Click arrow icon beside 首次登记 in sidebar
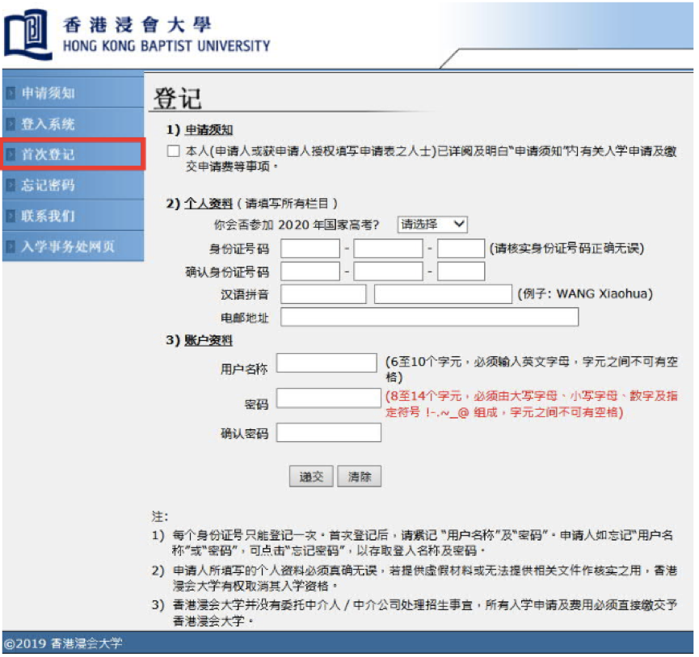699x657 pixels. point(11,154)
